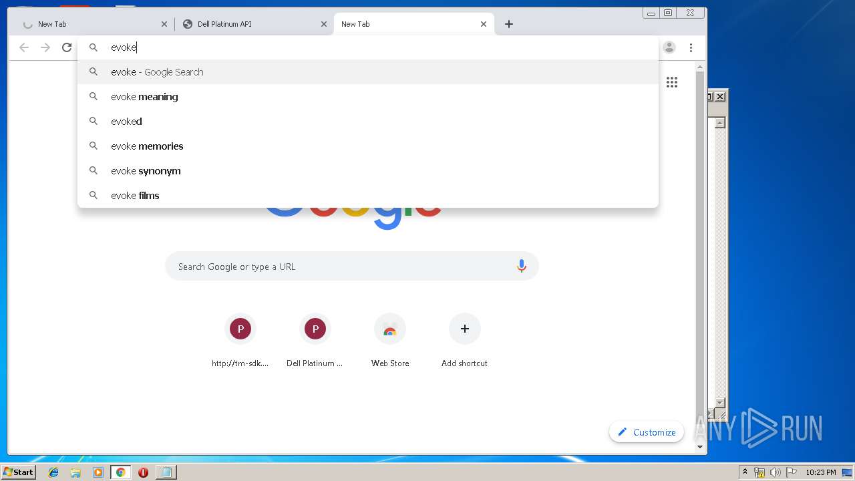This screenshot has width=855, height=481.
Task: Open Chrome's three-dot menu
Action: [x=691, y=47]
